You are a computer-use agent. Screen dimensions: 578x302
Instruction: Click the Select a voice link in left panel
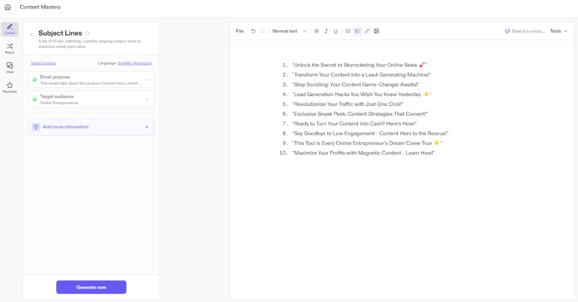[43, 63]
